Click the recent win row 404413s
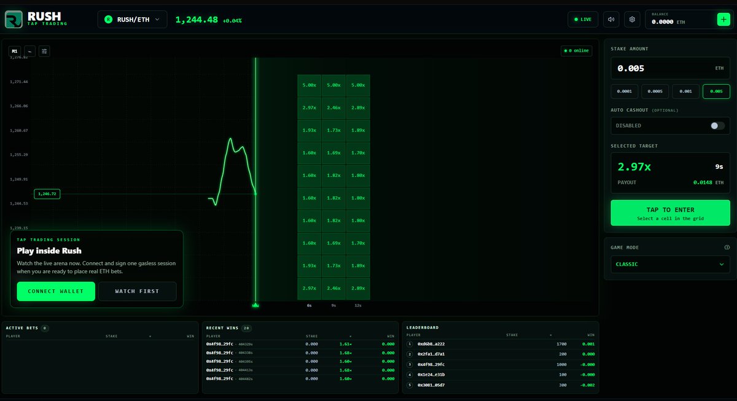 click(300, 370)
